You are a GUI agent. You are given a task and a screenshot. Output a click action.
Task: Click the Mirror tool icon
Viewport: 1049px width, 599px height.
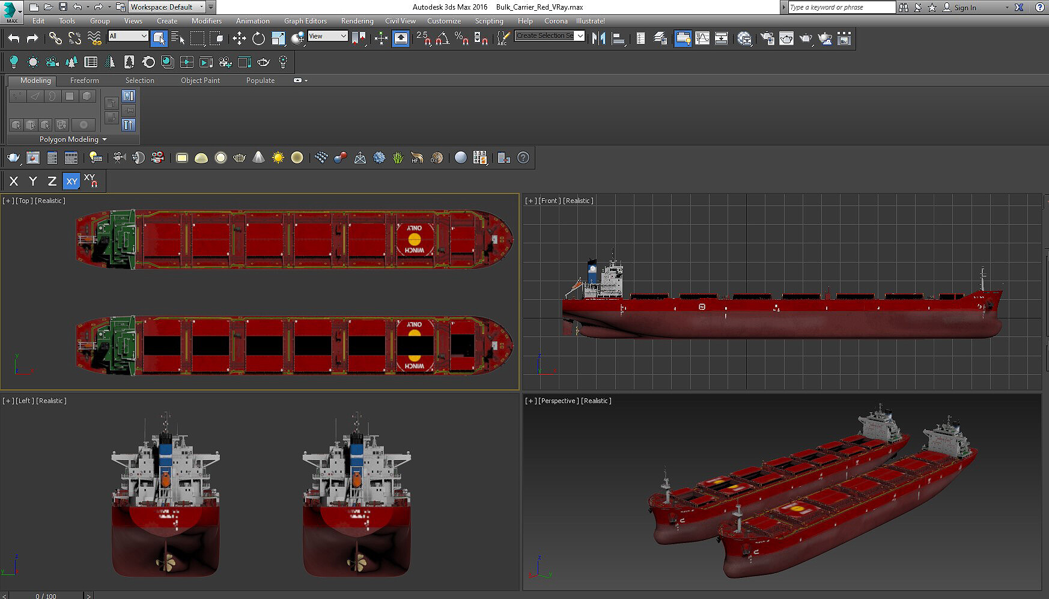598,38
